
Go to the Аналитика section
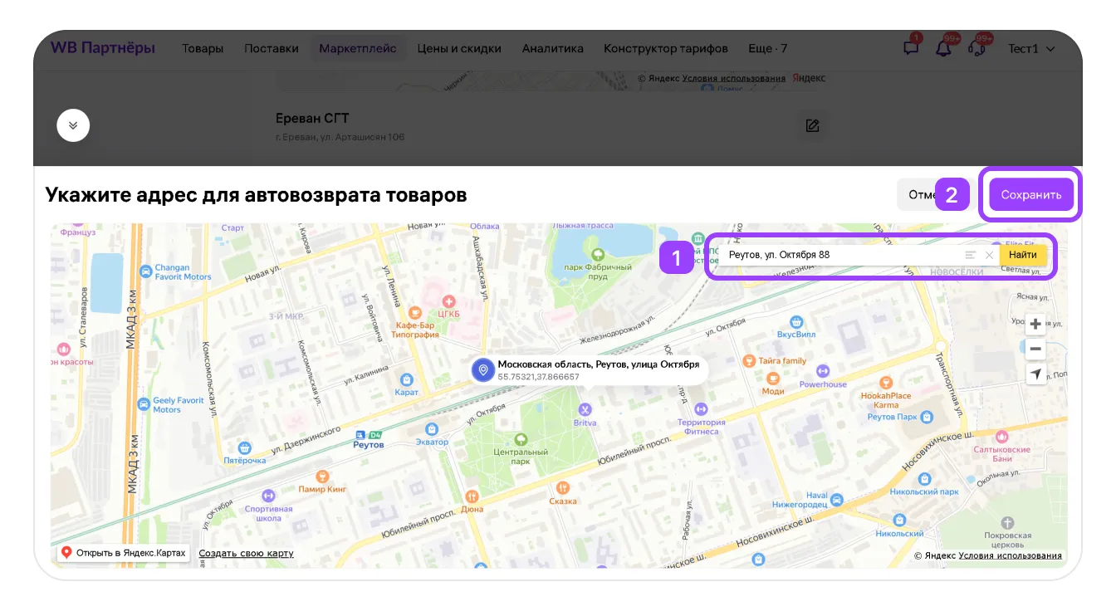pos(552,48)
